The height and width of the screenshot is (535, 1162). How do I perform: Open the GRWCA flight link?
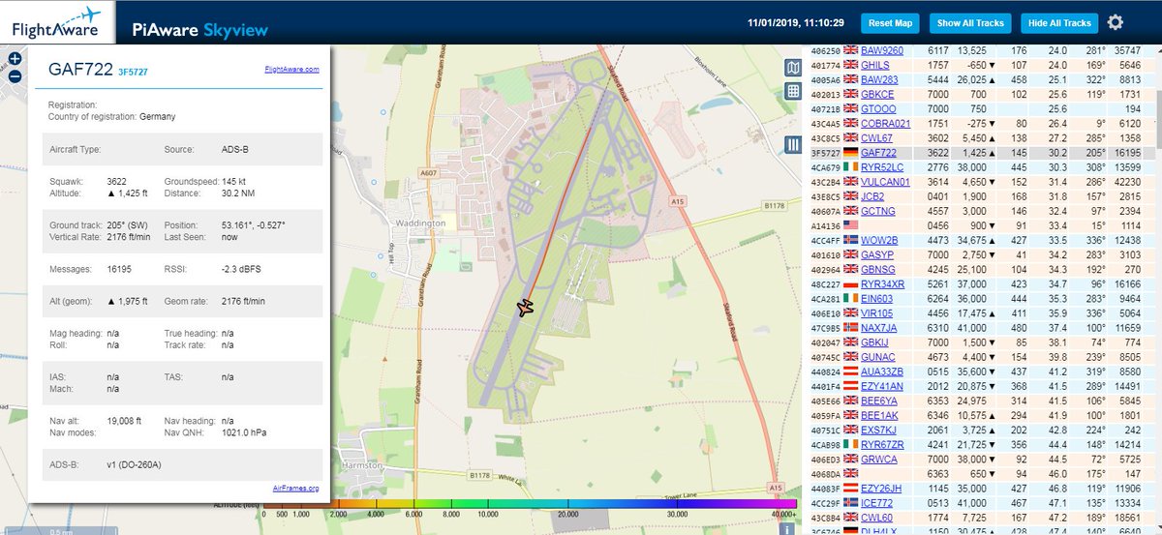879,460
